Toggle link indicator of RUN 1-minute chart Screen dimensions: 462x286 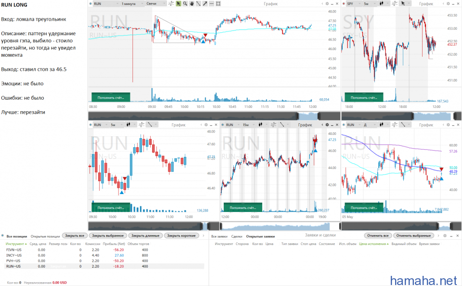click(x=90, y=4)
